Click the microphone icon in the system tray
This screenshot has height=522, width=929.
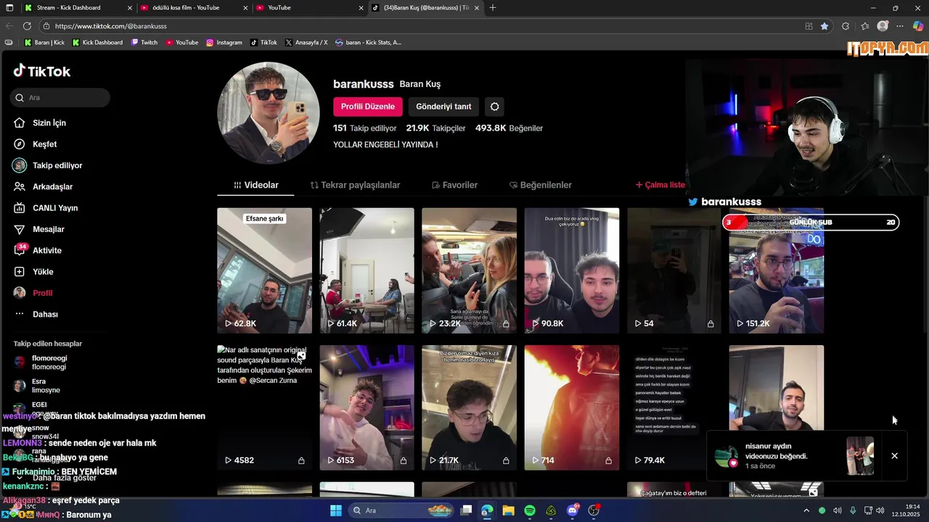tap(853, 510)
